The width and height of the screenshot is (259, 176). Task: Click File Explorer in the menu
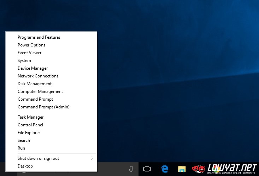tap(29, 133)
